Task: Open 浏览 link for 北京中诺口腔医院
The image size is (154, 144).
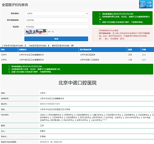Action: [x=144, y=55]
